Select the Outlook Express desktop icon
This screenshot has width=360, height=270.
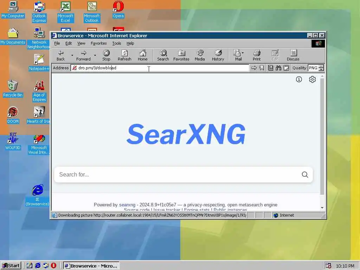pyautogui.click(x=39, y=12)
